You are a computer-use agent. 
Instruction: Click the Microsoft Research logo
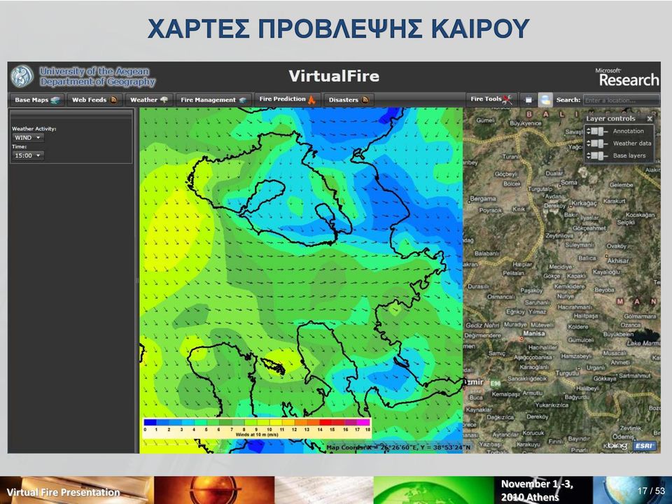point(629,77)
